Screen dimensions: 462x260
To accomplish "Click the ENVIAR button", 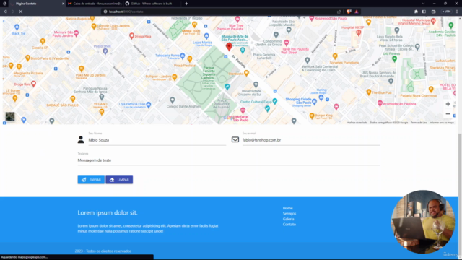I will click(x=91, y=180).
